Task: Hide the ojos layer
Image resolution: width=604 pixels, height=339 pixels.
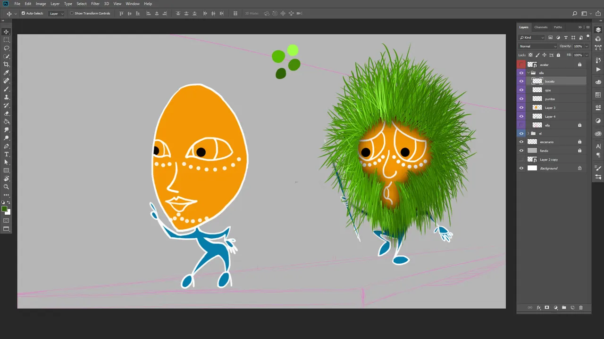Action: (521, 90)
